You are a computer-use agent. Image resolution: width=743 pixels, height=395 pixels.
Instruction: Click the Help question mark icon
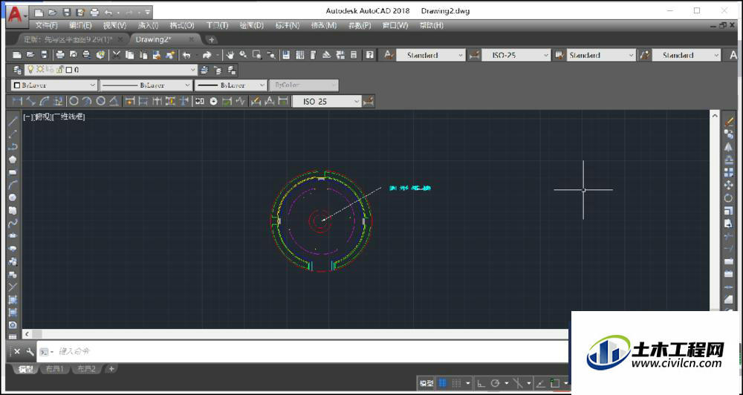point(369,55)
